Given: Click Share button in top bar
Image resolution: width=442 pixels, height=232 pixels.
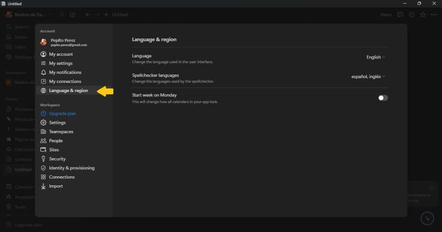Looking at the screenshot, I should 385,15.
